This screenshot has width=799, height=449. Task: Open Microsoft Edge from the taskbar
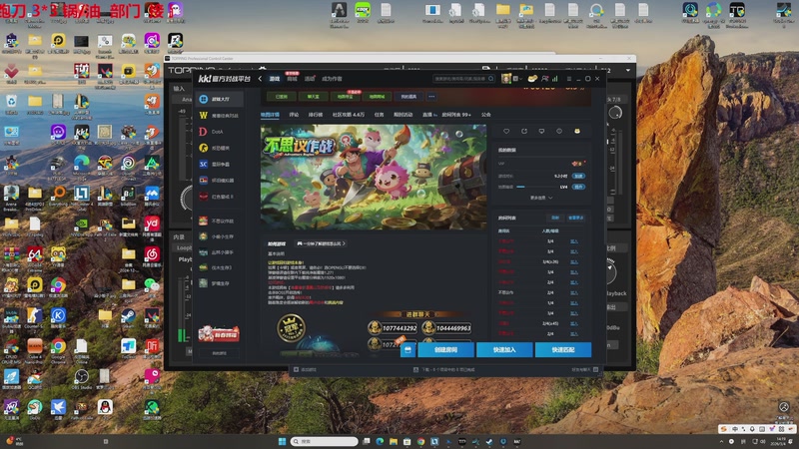(x=380, y=441)
